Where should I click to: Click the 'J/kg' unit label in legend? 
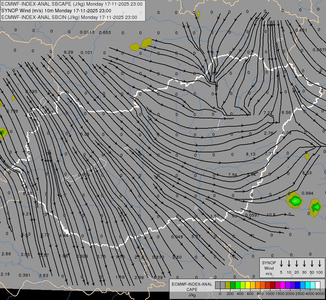(x=192, y=295)
